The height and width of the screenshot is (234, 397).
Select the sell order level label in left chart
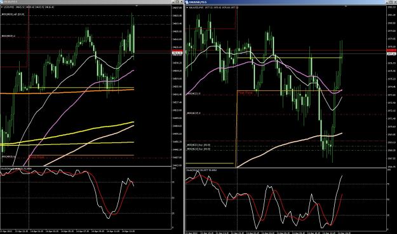click(13, 15)
